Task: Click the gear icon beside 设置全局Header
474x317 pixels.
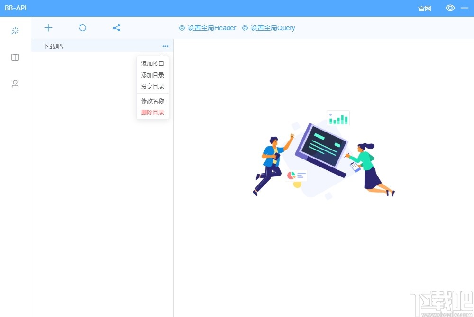Action: (182, 28)
